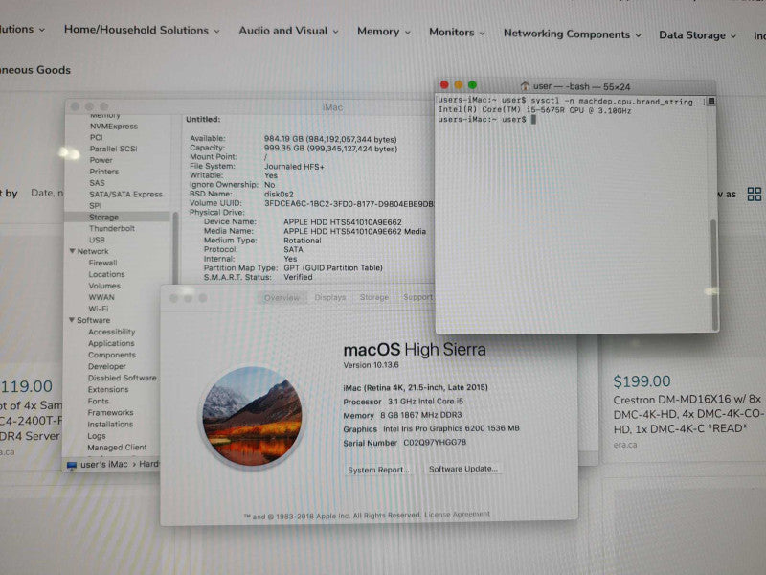Select Installations under Software

click(x=110, y=424)
